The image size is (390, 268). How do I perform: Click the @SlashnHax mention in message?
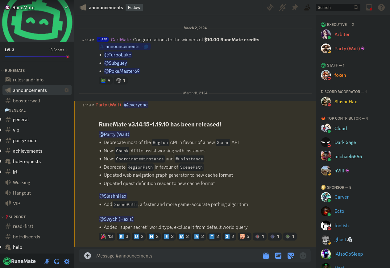tap(113, 196)
